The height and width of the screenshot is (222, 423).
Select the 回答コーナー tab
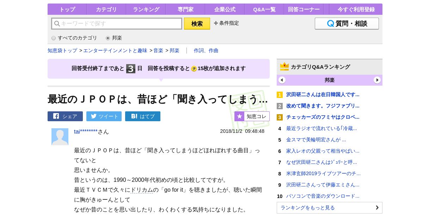click(304, 9)
